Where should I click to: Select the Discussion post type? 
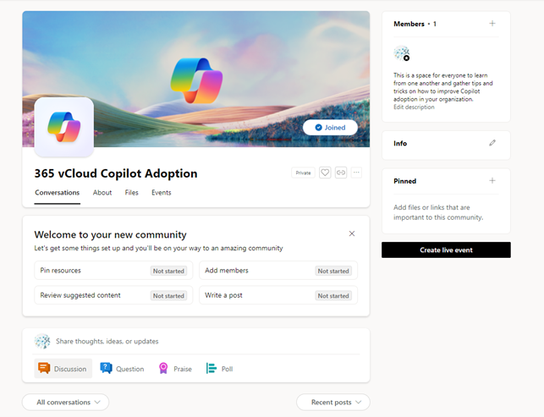(x=63, y=369)
